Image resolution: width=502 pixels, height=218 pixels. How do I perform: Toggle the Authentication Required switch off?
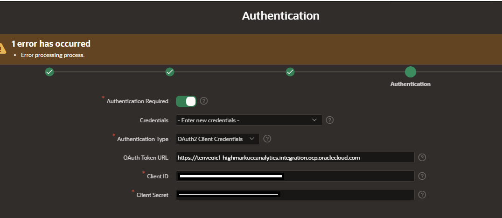(186, 101)
